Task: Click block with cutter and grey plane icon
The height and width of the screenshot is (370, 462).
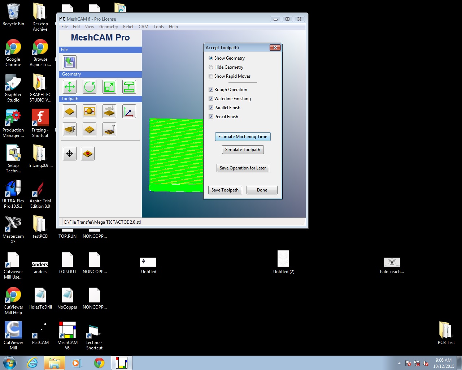Action: click(x=109, y=111)
